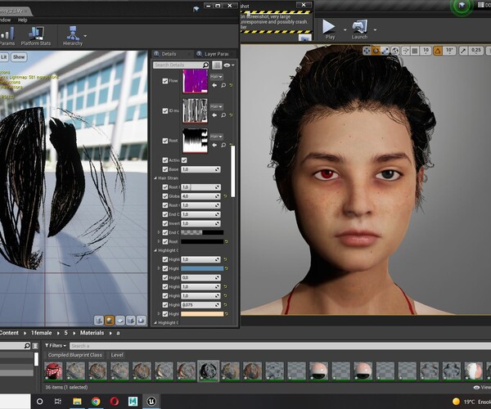Open the Flow texture Hair dropdown
Viewport: 491px width, 409px height.
tap(216, 77)
